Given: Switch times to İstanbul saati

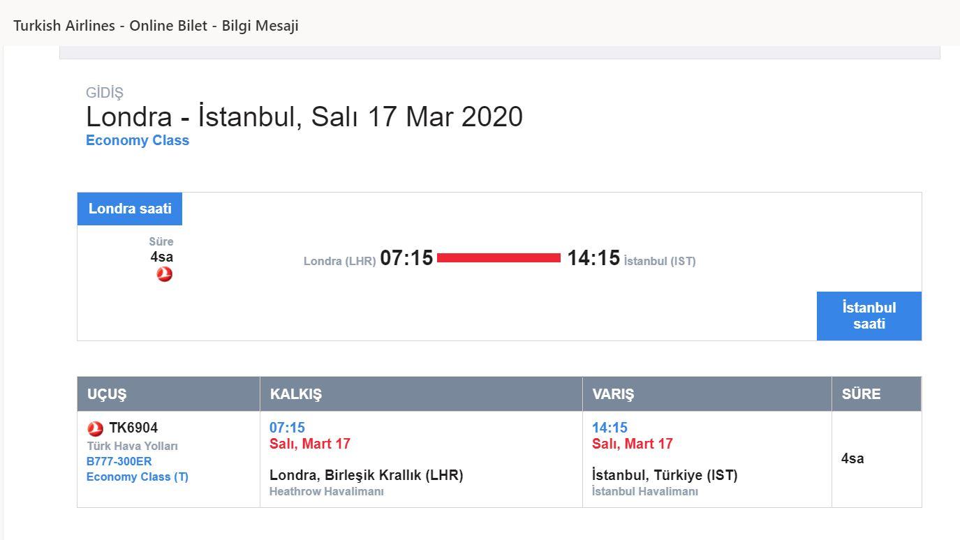Looking at the screenshot, I should tap(869, 316).
